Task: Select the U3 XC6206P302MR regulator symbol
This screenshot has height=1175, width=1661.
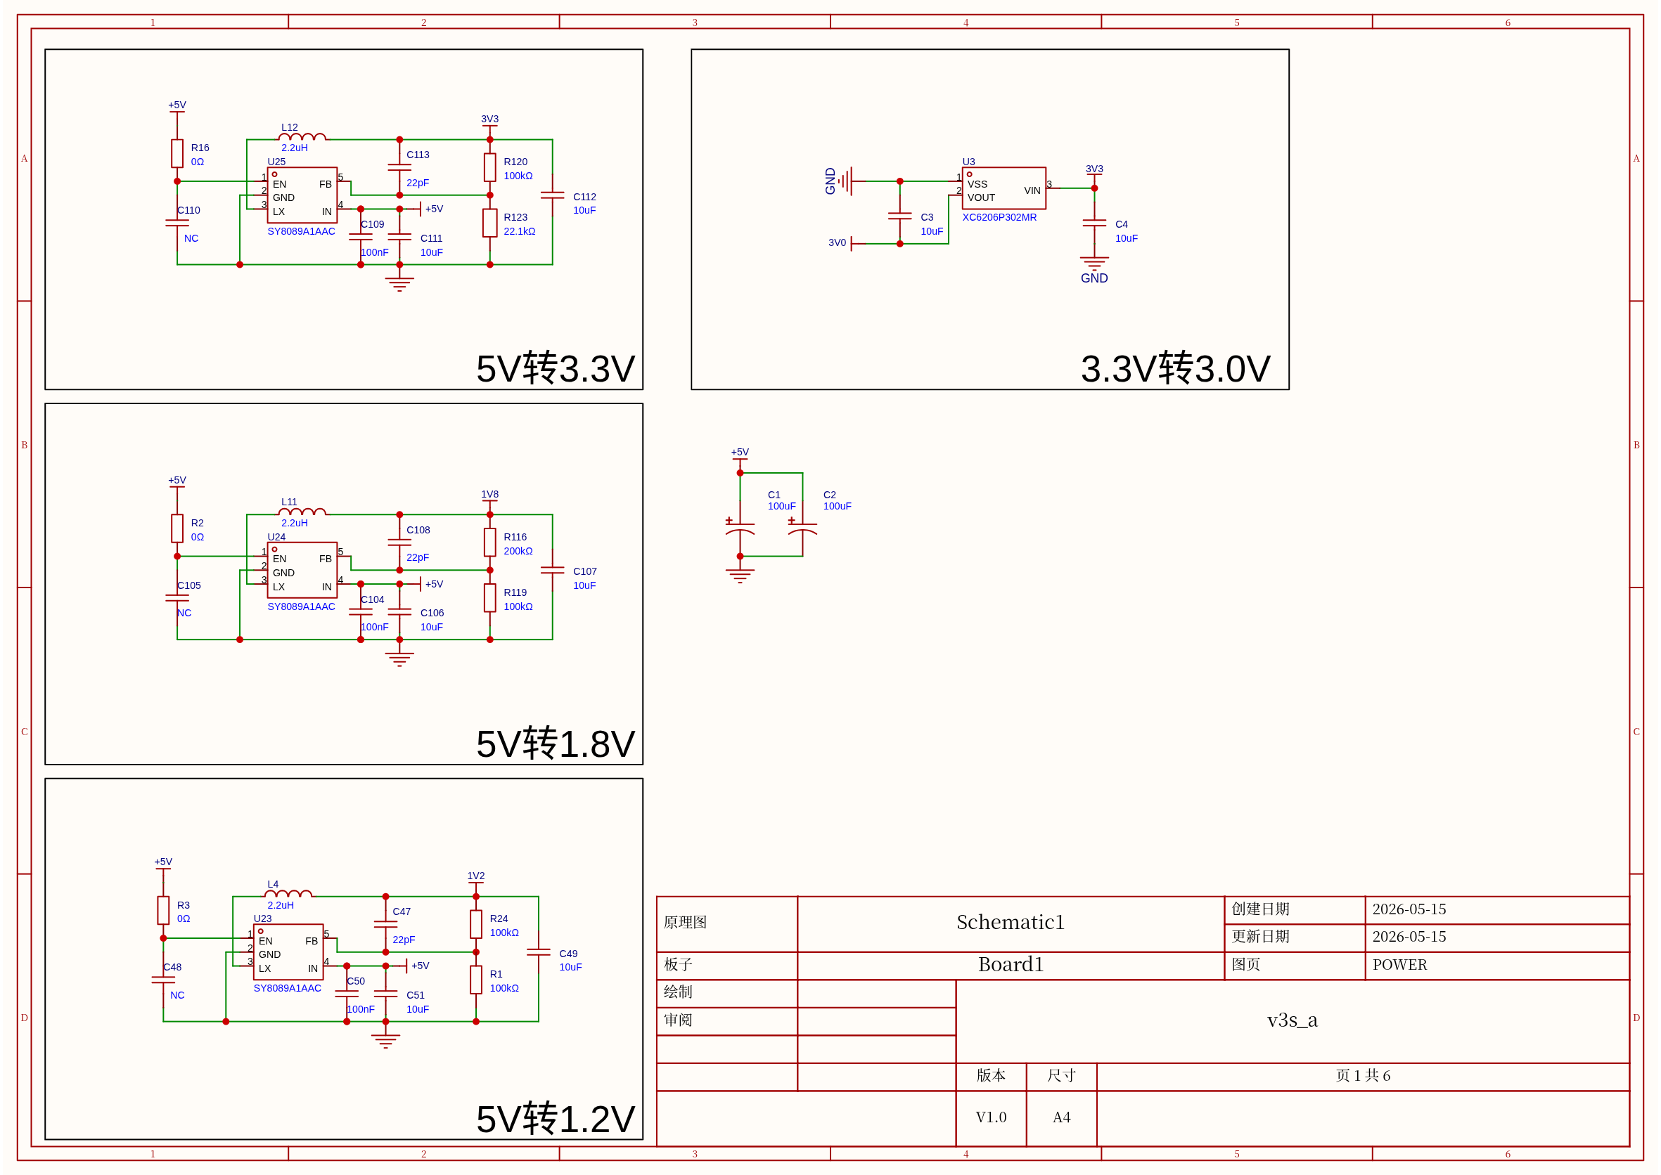Action: 1003,188
